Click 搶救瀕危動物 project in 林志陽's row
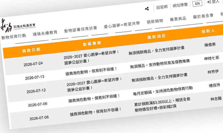Screen dimensions: 223x133 95,112
